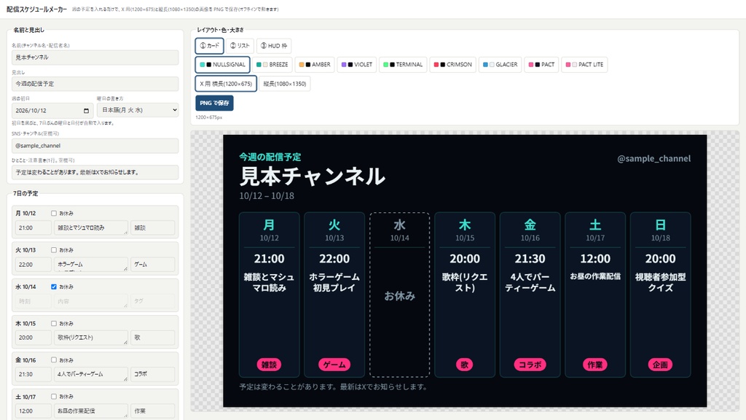Choose the TERMINAL color theme
This screenshot has height=420, width=746.
pyautogui.click(x=403, y=64)
